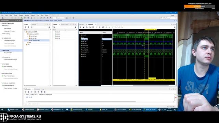Collapse the SIMULATION section

pos(1,50)
